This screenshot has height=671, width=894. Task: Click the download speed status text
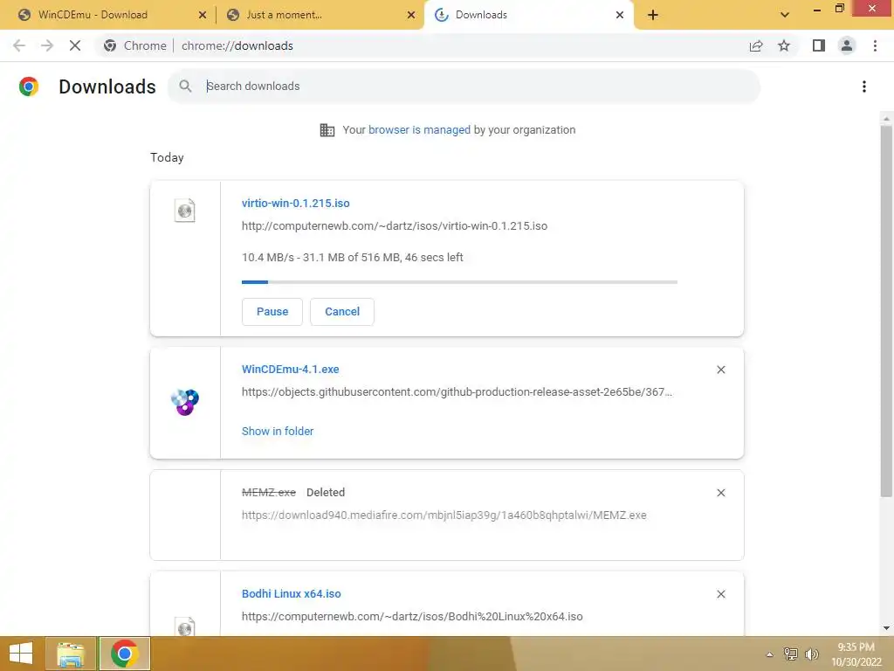click(x=353, y=258)
